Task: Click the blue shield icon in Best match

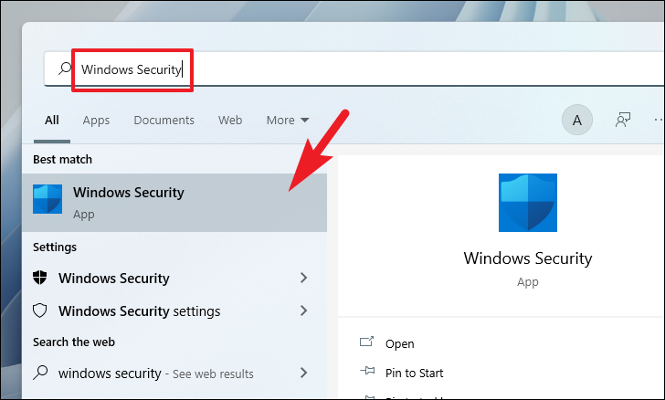Action: pos(47,199)
